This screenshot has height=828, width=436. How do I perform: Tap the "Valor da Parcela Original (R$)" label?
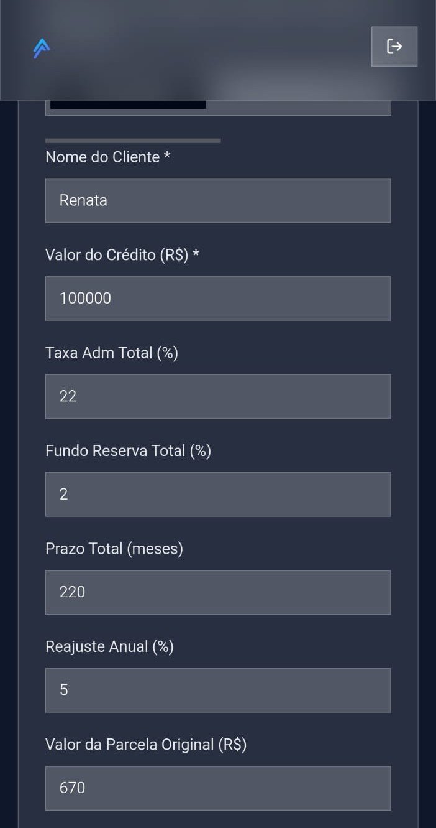(x=146, y=745)
